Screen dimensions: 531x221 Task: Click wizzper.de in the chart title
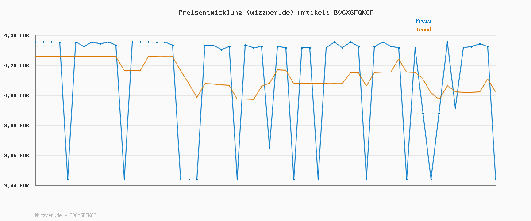pos(270,12)
